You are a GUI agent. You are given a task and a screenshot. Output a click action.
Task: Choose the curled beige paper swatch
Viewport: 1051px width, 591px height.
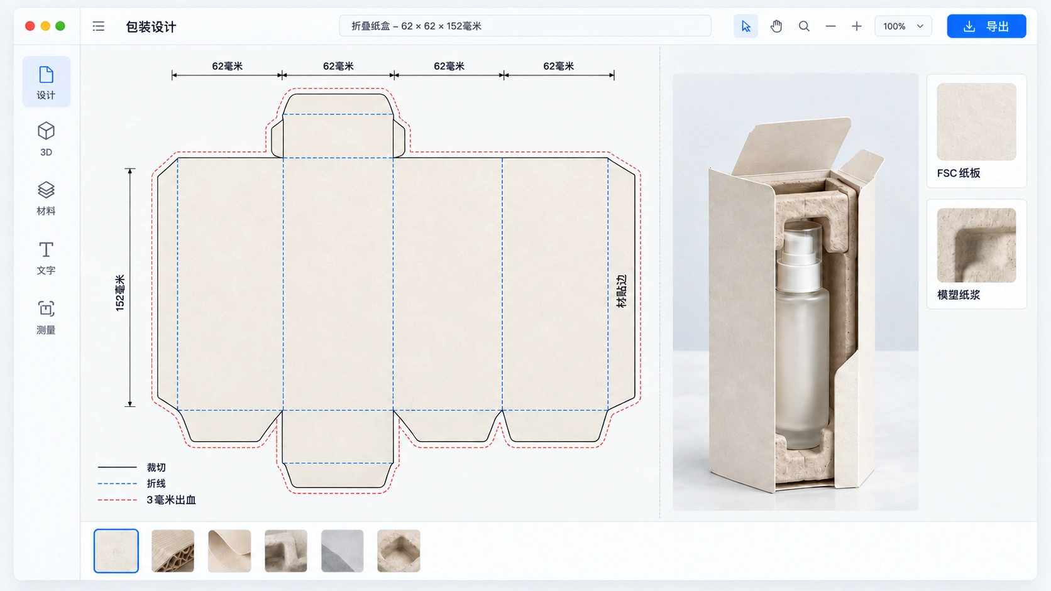pos(229,551)
